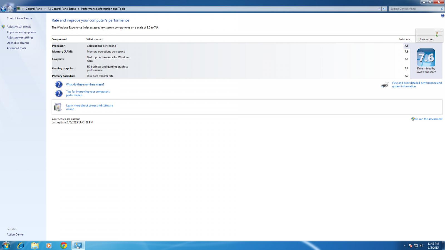
Task: Open tips for improving computer's performance link
Action: tap(88, 93)
